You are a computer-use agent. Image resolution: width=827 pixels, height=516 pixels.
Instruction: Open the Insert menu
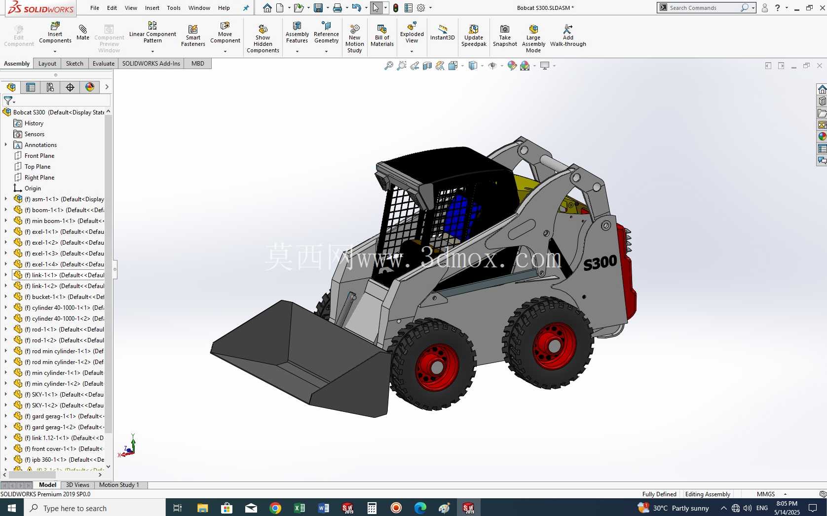click(152, 8)
